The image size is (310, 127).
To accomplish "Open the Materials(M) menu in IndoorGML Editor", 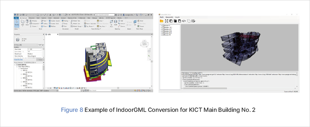I will coord(169,17).
